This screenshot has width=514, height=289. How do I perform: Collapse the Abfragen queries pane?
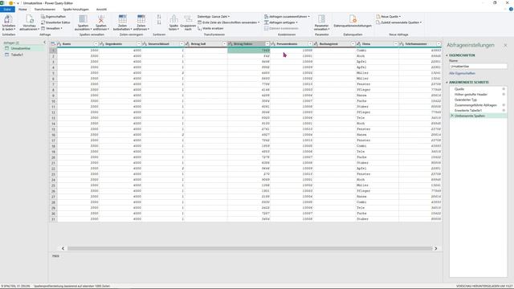pyautogui.click(x=45, y=43)
